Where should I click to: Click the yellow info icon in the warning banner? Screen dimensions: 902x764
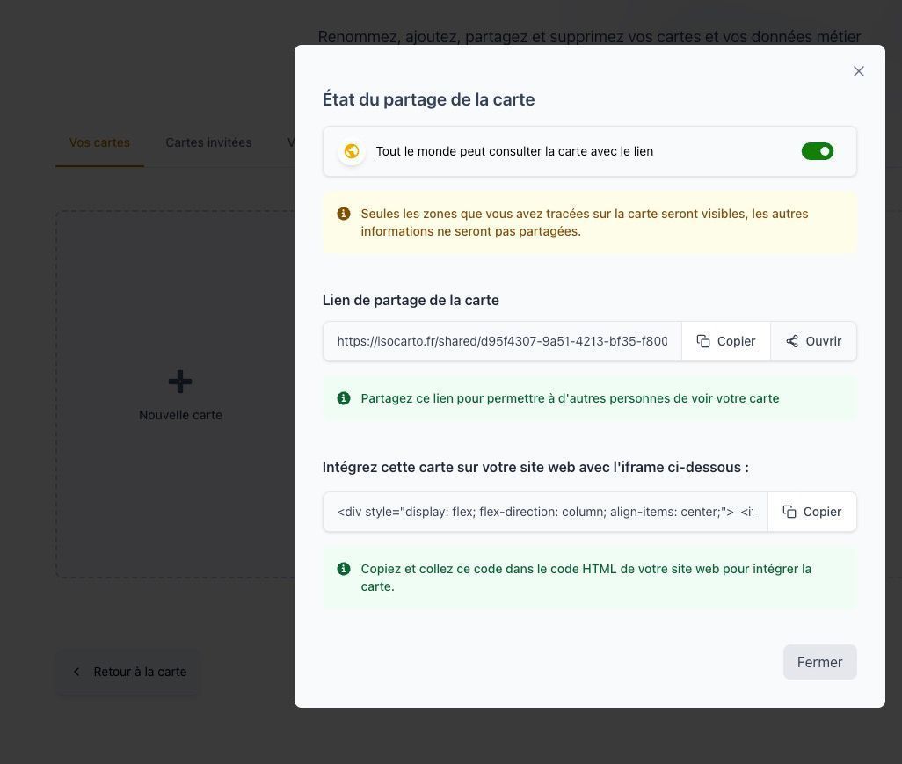pyautogui.click(x=344, y=213)
